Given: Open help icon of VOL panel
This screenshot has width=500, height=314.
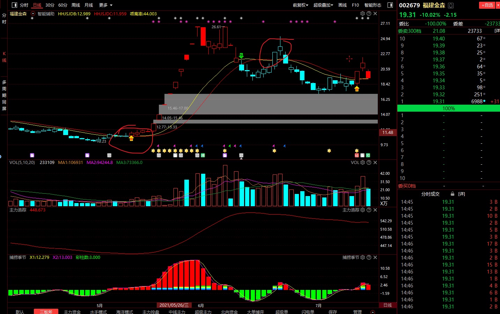Looking at the screenshot, I should pos(369,163).
